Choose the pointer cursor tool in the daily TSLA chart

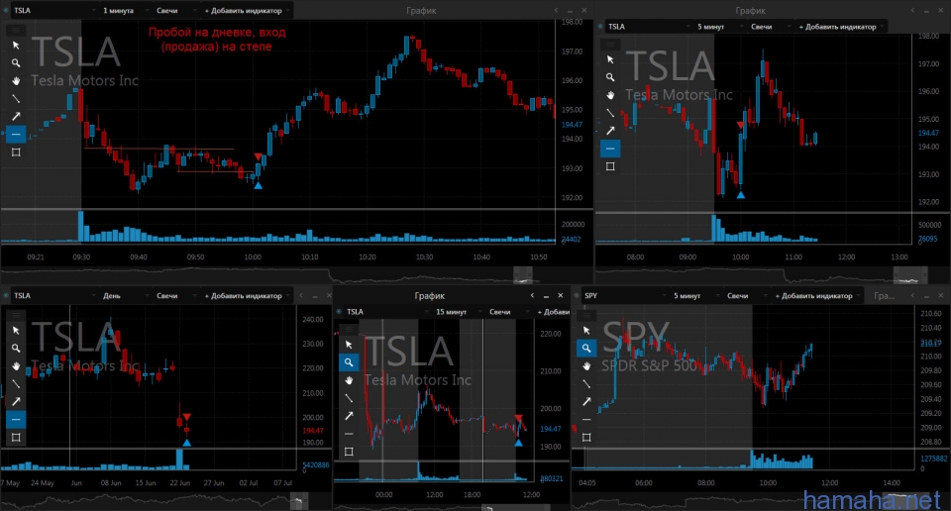pos(16,331)
